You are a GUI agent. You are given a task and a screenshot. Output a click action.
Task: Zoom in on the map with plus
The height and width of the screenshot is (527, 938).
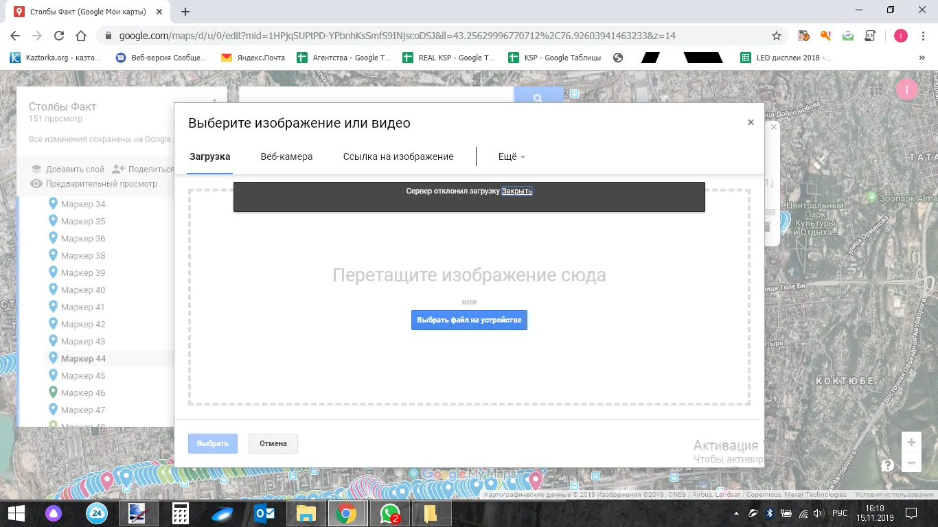pos(911,443)
